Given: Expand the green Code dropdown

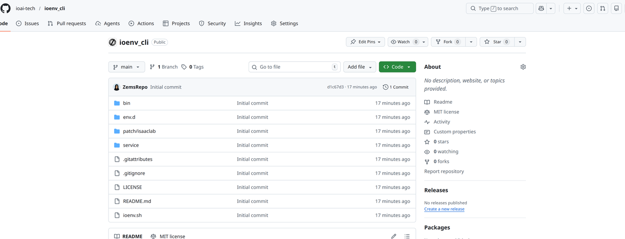Looking at the screenshot, I should pyautogui.click(x=397, y=67).
